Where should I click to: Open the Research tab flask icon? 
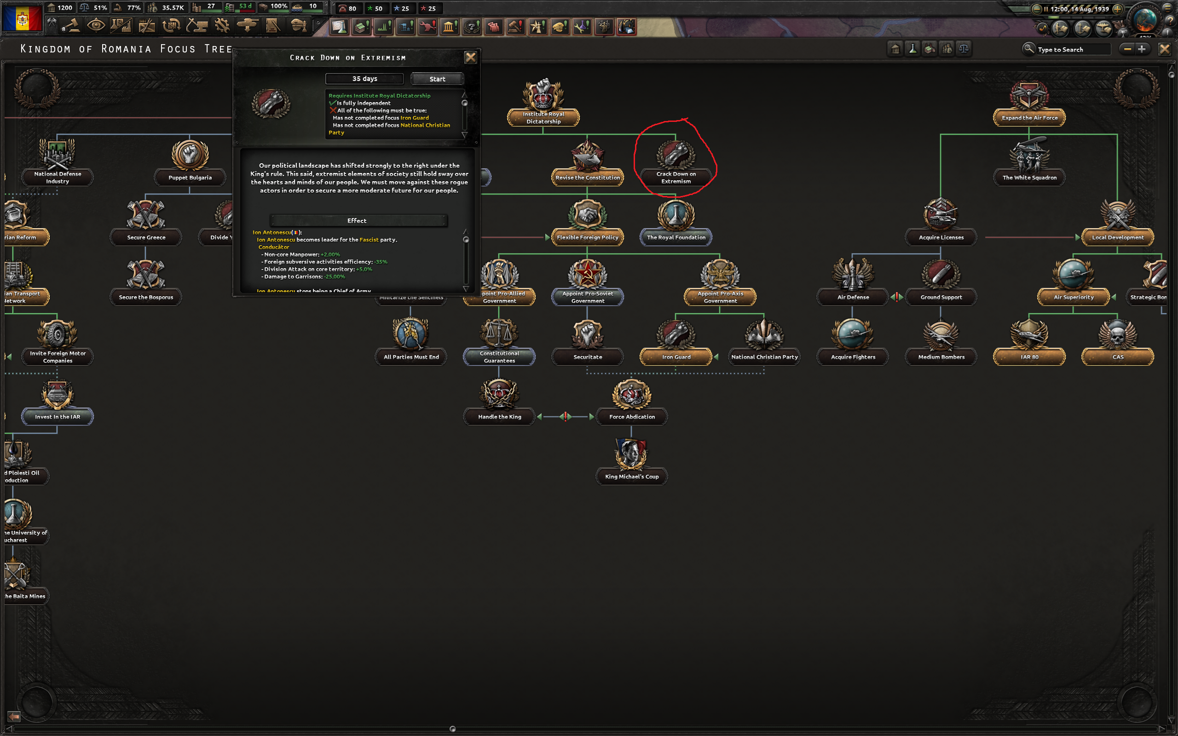click(x=120, y=25)
